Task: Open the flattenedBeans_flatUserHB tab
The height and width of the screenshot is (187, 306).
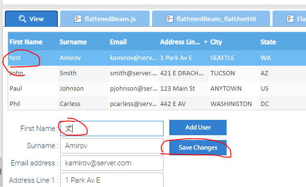Action: tap(211, 19)
